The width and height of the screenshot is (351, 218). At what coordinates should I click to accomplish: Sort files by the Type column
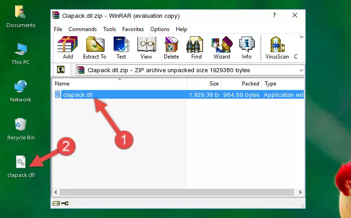point(283,84)
